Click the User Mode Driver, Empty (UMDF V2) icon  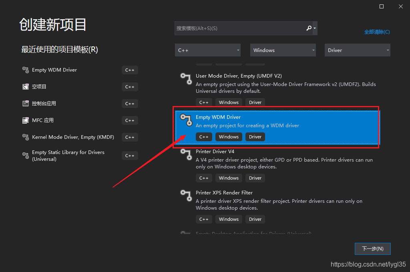(186, 79)
